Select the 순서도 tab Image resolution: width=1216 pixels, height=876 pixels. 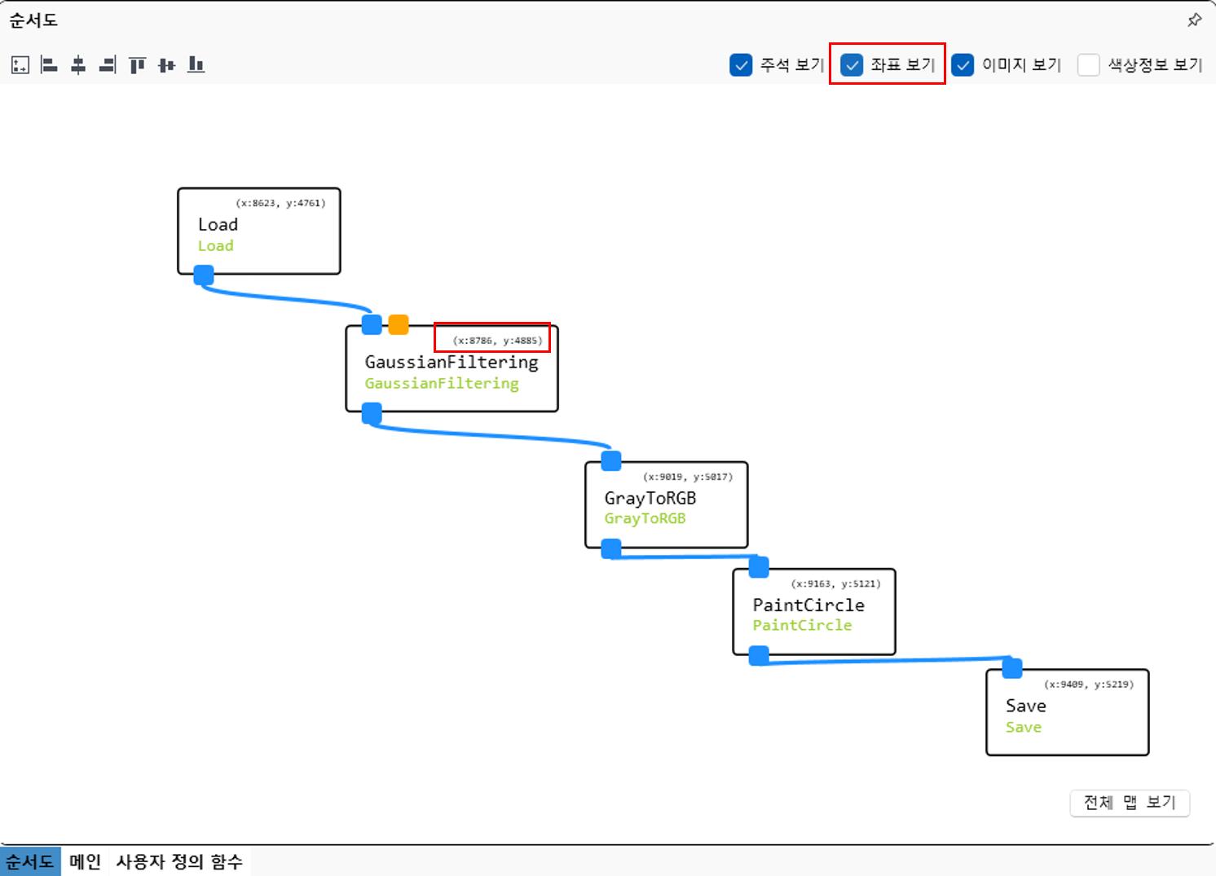point(30,861)
